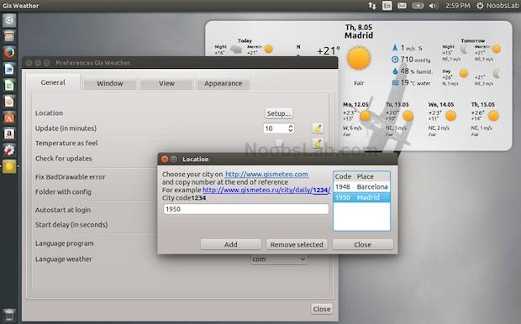Open the Ubuntu Dash from the launcher
This screenshot has height=324, width=521.
9,20
